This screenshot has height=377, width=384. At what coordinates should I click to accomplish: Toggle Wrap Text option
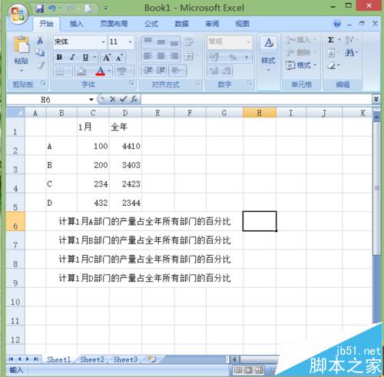(x=189, y=41)
